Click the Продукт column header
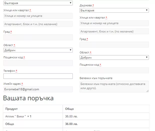Viewport: 155px width, 131px height. 11,109
